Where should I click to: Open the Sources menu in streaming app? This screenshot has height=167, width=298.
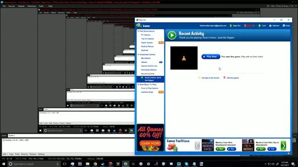[11, 6]
